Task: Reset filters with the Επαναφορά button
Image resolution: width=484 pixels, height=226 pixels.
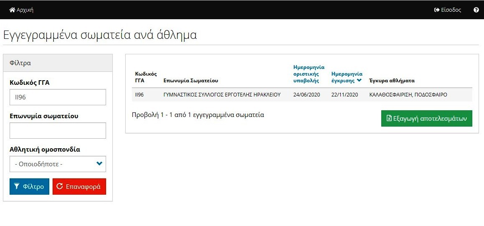Action: (79, 186)
